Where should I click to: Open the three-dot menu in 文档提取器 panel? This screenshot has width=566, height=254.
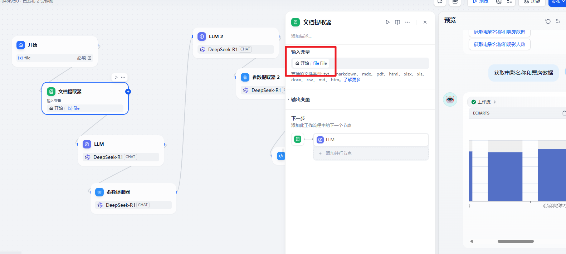click(408, 22)
